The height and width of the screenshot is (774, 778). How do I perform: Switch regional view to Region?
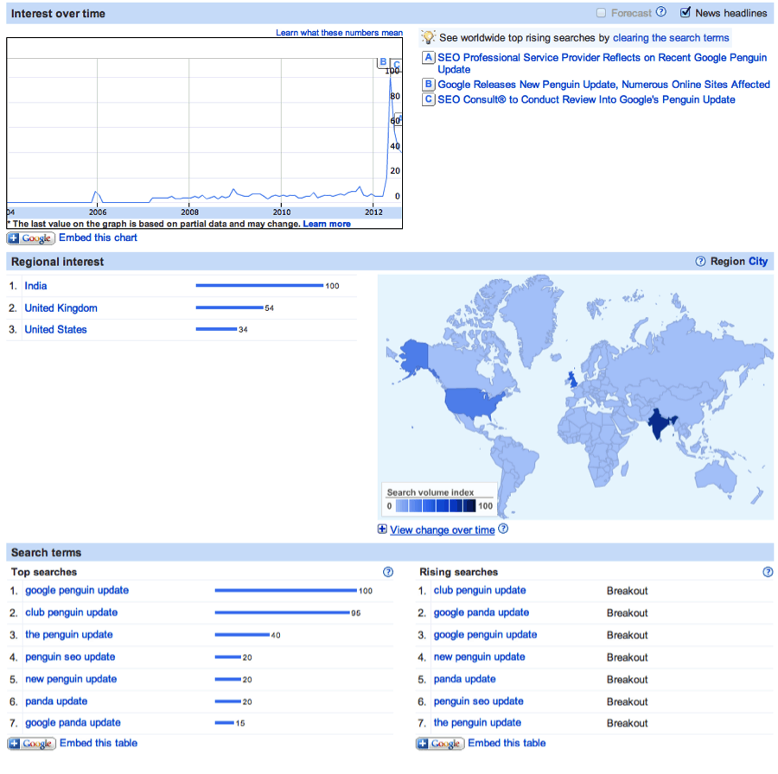click(727, 261)
